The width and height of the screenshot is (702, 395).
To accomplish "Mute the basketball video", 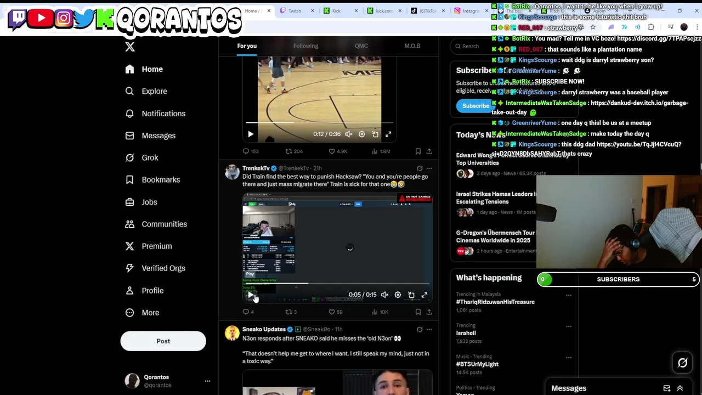I will (x=348, y=134).
